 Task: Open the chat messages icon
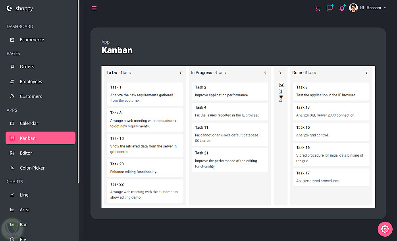tap(330, 8)
